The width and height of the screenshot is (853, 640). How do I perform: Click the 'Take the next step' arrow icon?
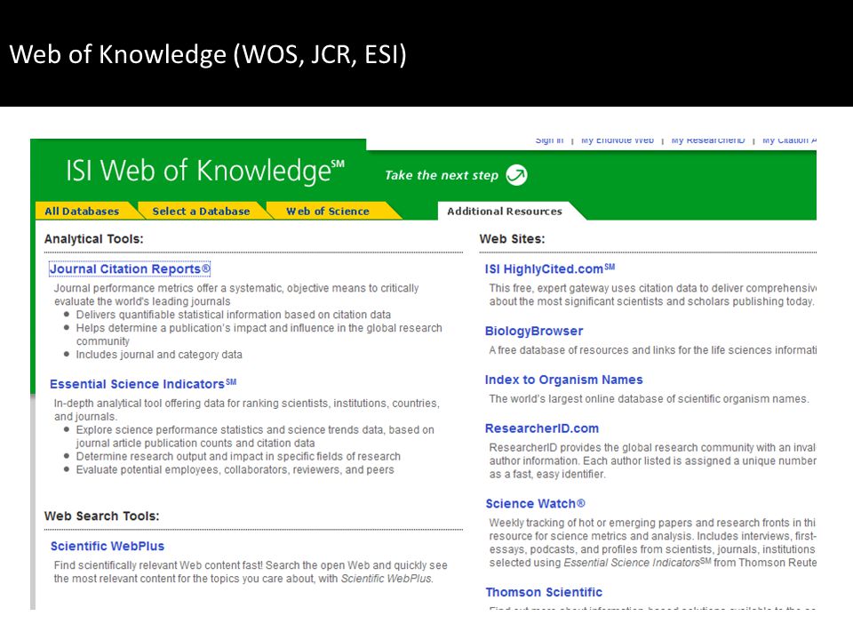pyautogui.click(x=516, y=175)
